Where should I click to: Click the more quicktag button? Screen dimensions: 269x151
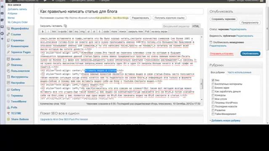coord(114,31)
